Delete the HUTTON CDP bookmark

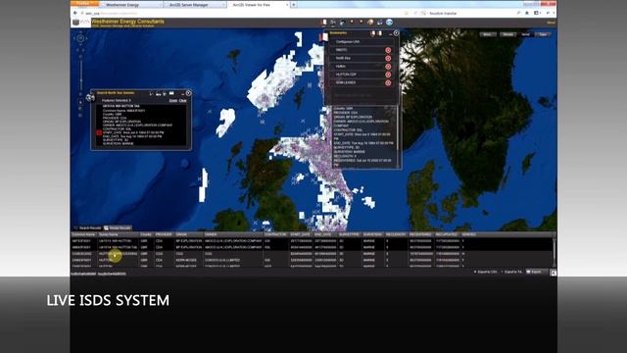[388, 75]
